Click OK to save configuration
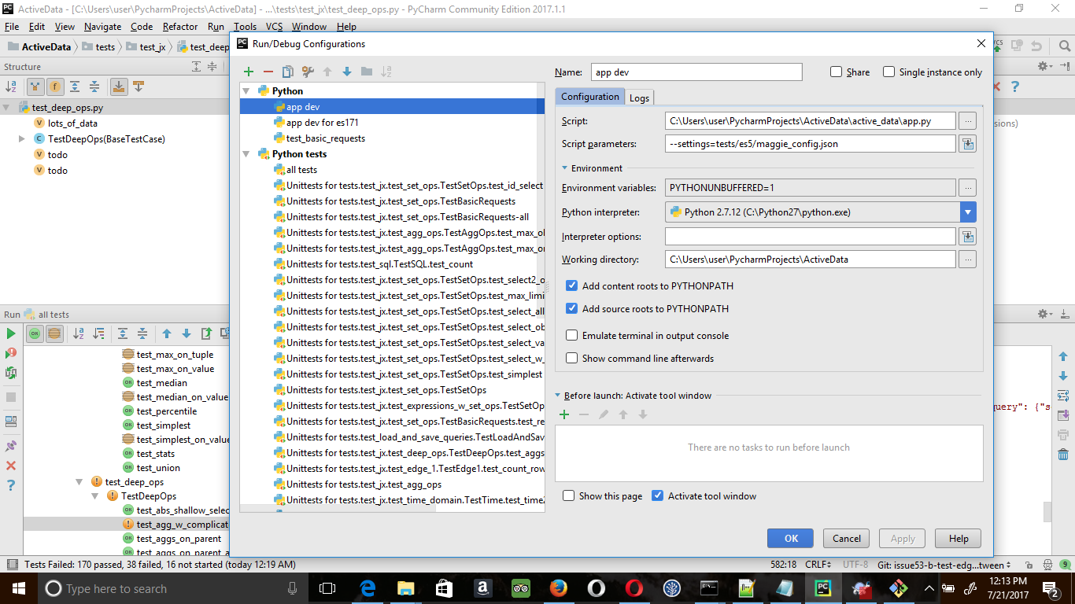The height and width of the screenshot is (604, 1075). coord(791,539)
